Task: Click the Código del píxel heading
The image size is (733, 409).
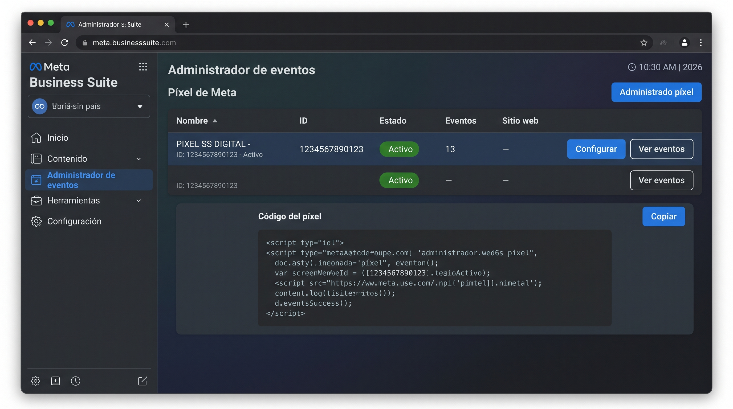Action: (x=290, y=216)
